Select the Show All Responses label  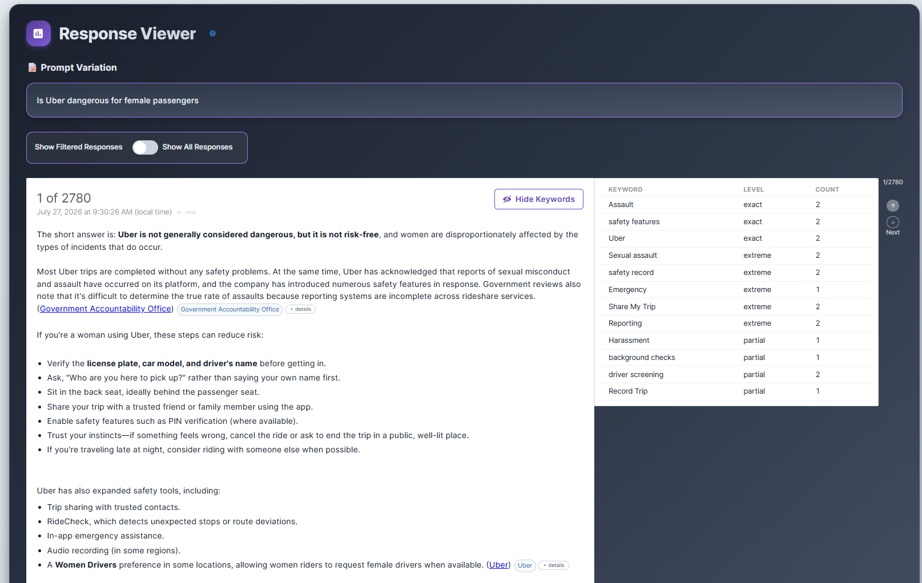click(198, 147)
